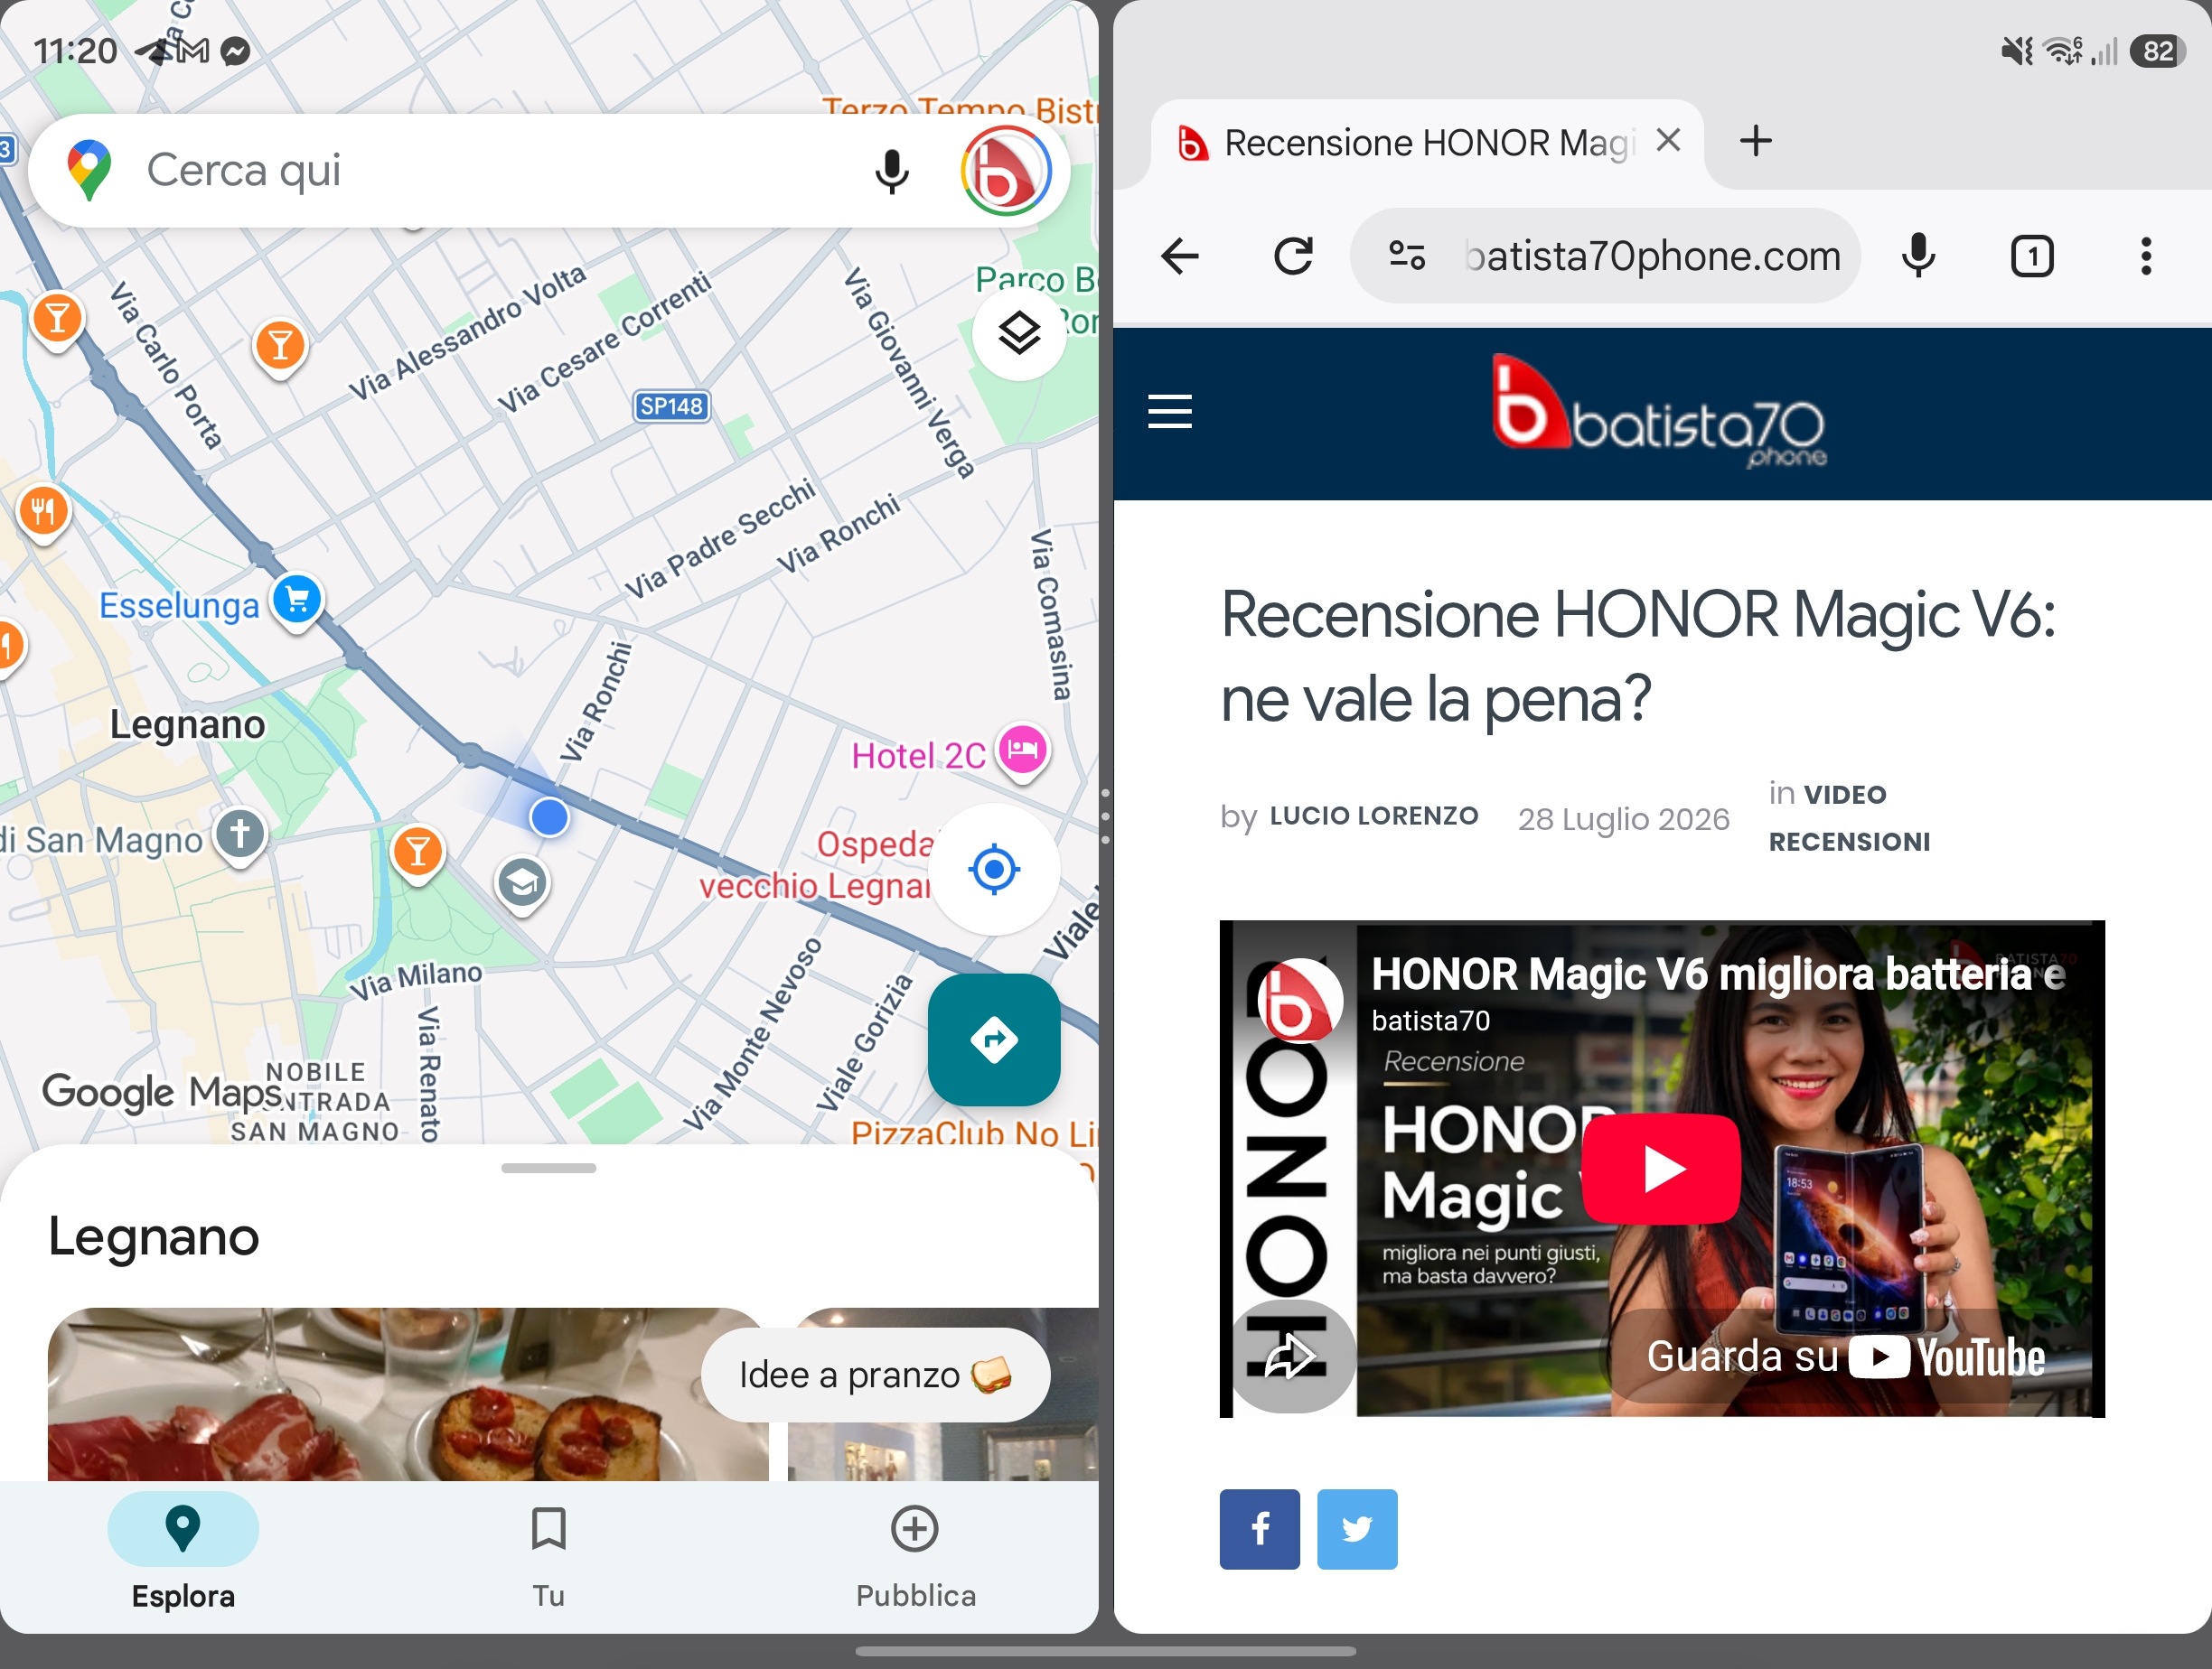
Task: Tap the bar marker beside Via Carlo Porta
Action: click(58, 320)
